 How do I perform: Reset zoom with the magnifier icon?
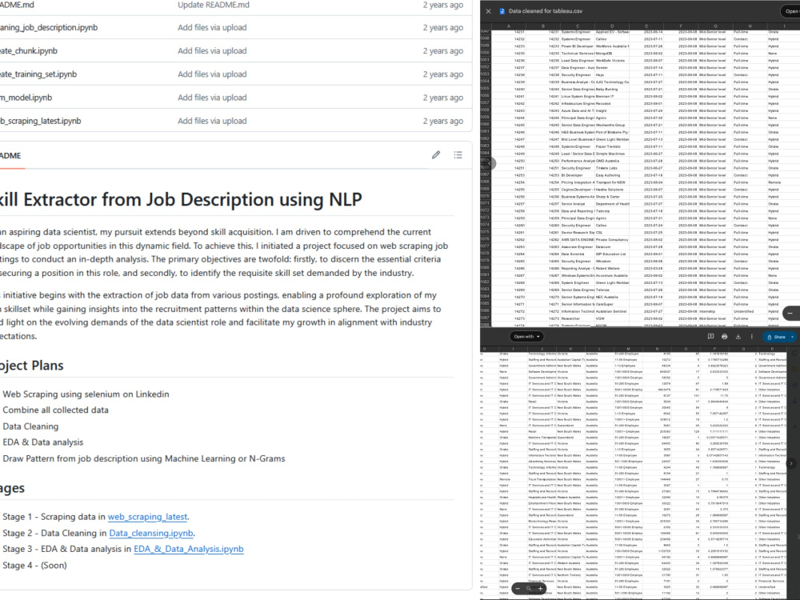coord(529,588)
